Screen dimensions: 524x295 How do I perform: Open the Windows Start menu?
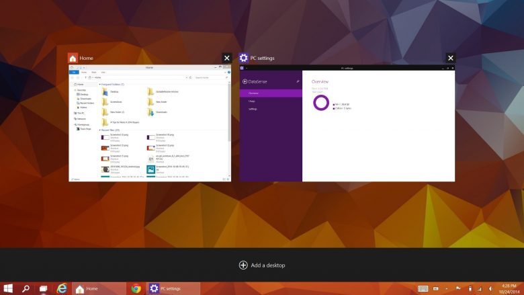9,288
